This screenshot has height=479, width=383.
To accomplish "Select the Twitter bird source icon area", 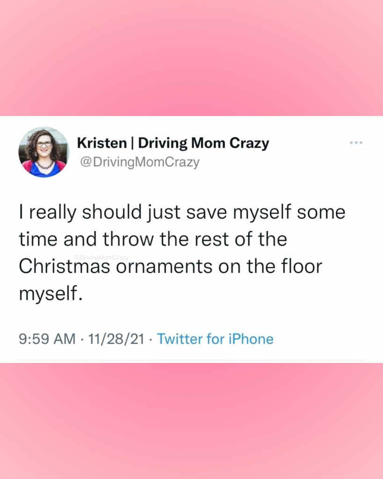I will (216, 339).
